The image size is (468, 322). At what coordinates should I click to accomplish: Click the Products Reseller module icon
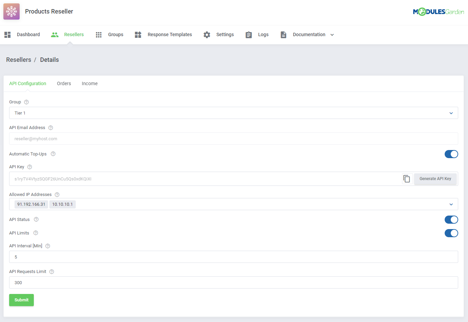point(11,11)
